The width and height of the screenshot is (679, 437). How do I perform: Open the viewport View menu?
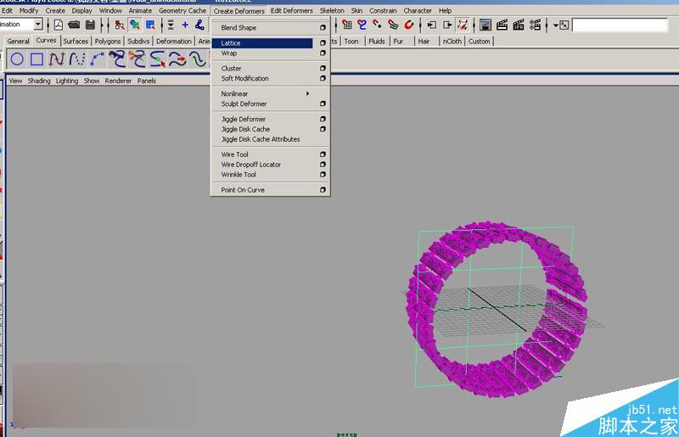pyautogui.click(x=15, y=81)
